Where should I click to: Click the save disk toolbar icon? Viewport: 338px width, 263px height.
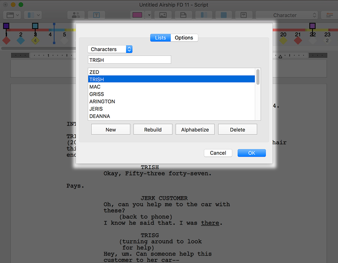(x=183, y=15)
